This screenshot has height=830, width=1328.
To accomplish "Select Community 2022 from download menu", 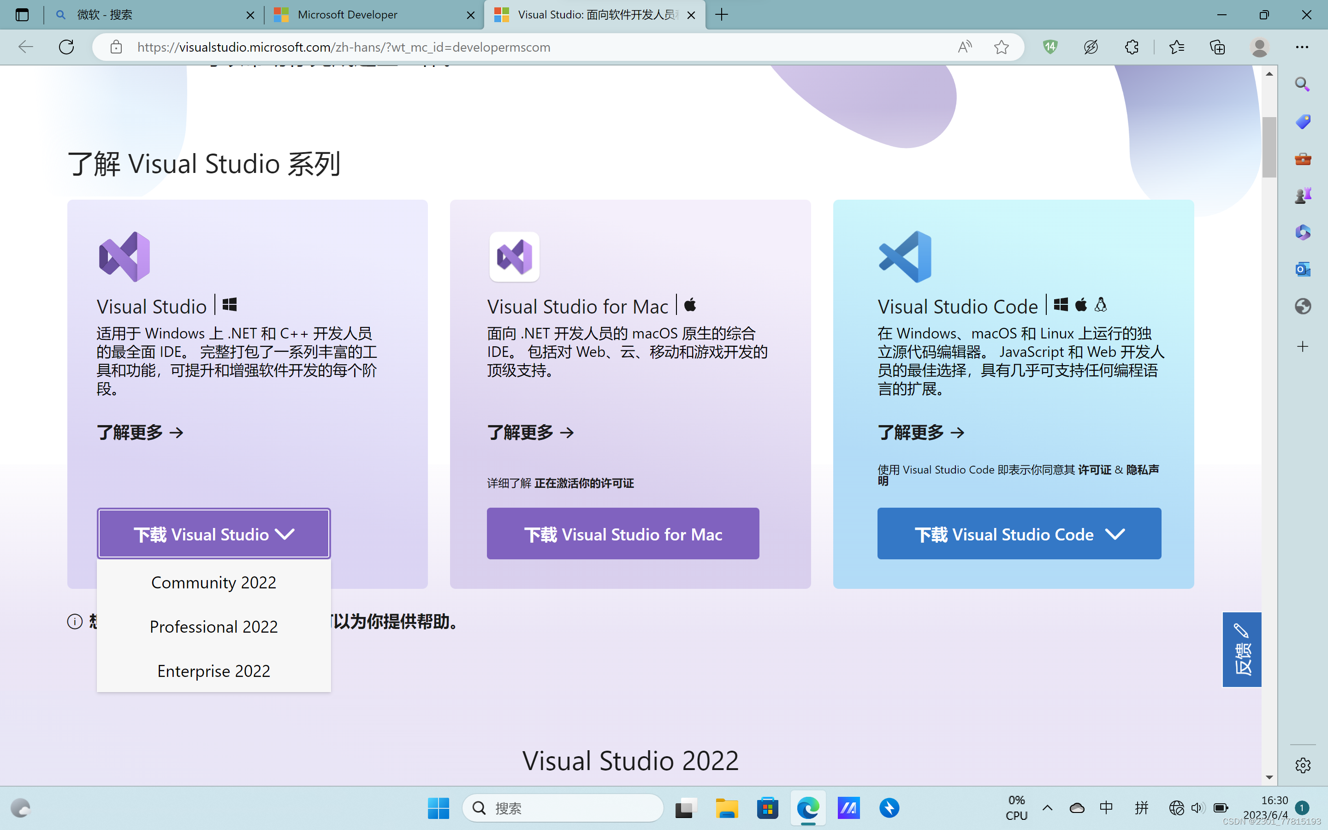I will coord(213,582).
